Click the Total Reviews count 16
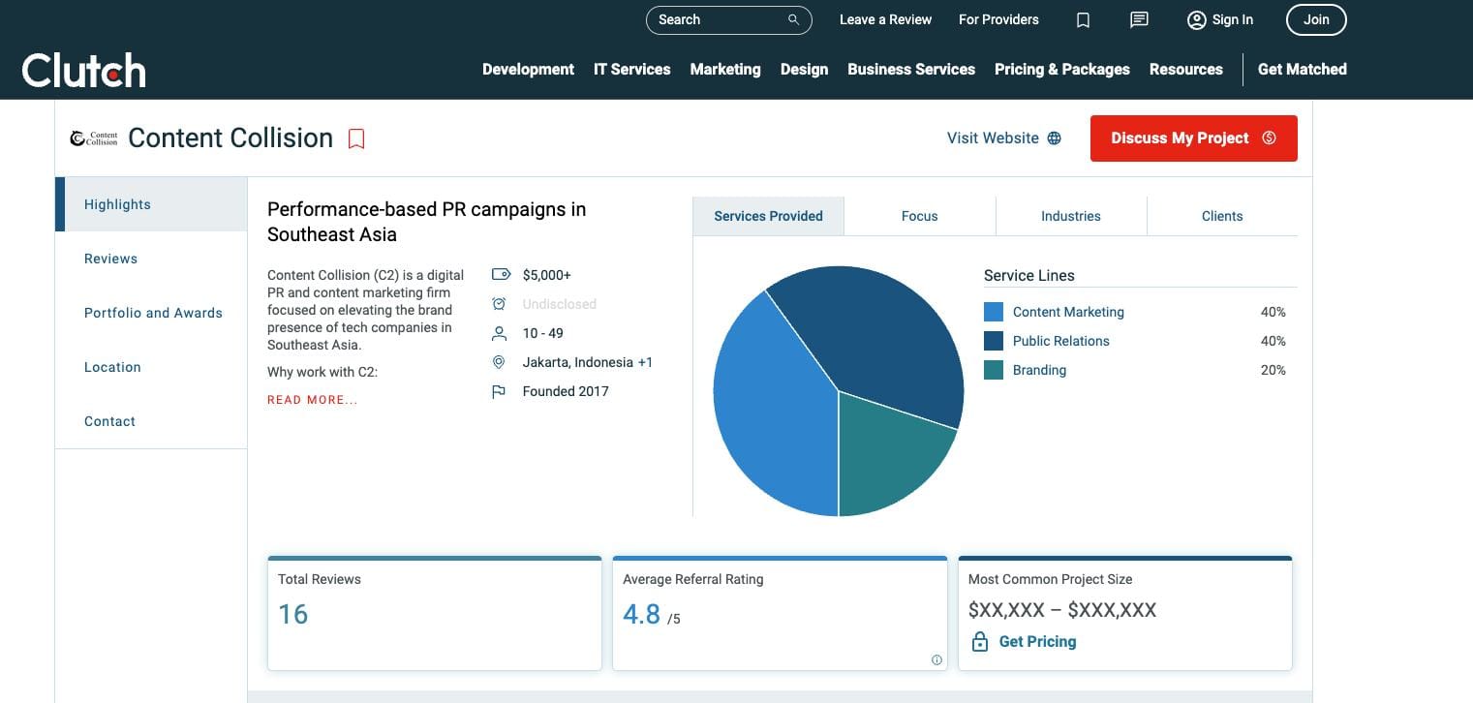 [292, 615]
